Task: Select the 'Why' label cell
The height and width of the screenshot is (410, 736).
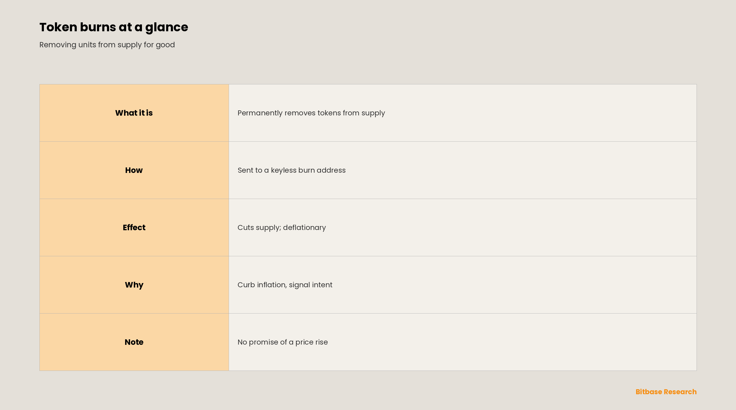Action: 134,285
